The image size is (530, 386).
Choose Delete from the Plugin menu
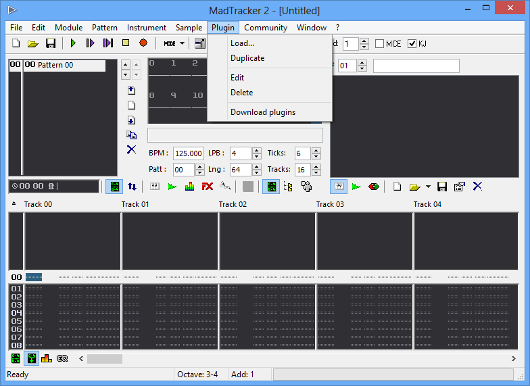269,93
